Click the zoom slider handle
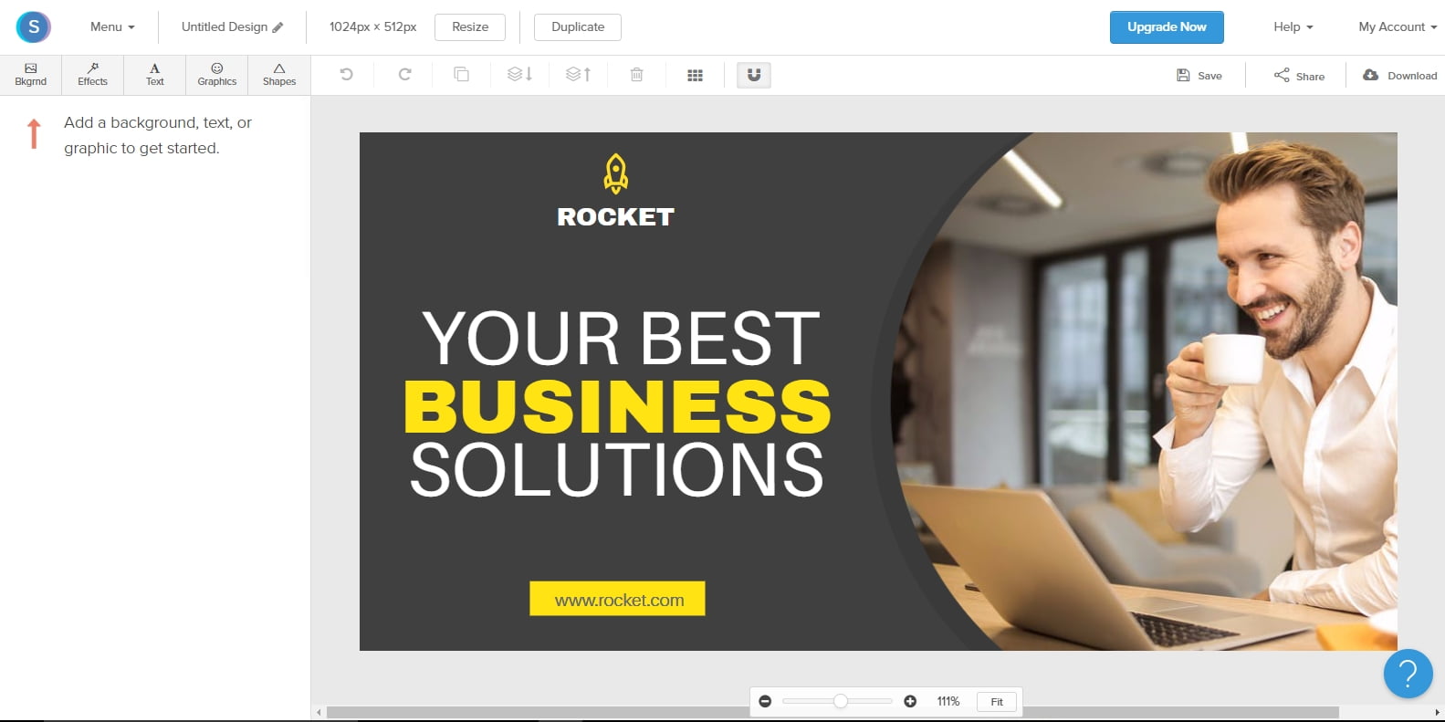Screen dimensions: 1445x722 841,701
